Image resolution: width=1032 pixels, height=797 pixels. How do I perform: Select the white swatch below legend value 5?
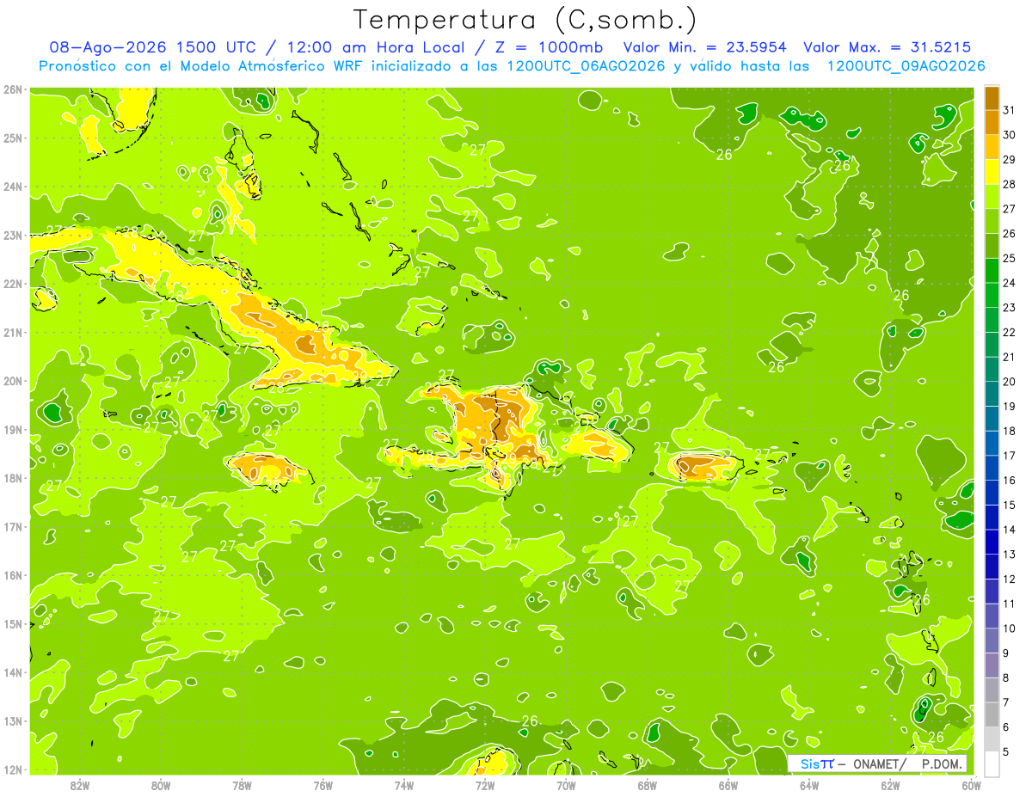(992, 763)
